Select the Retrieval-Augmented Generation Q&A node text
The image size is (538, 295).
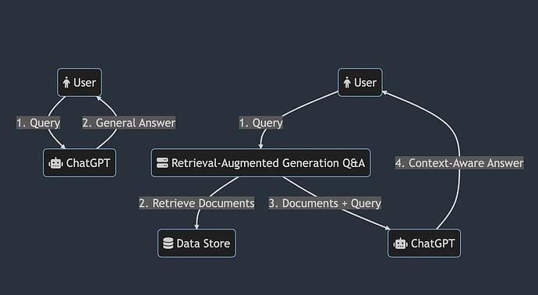[268, 163]
